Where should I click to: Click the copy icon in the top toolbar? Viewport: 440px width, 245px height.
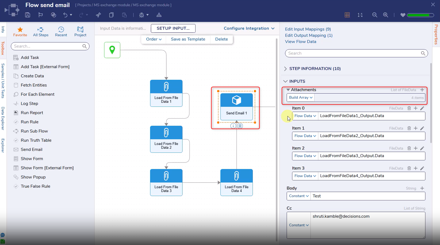coord(111,15)
